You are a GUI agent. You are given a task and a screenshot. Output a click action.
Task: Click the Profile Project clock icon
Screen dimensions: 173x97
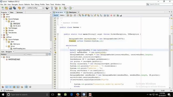point(70,8)
